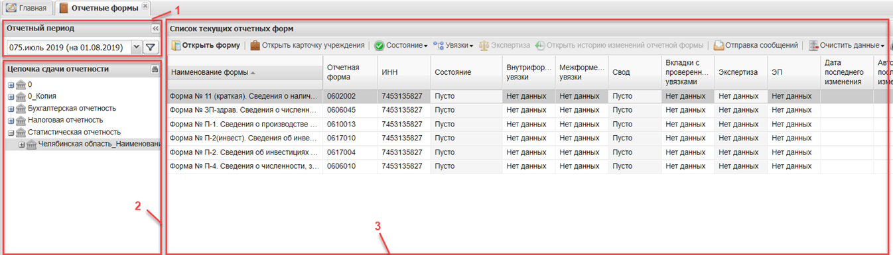Click Вкладки с проверенными увязками header
This screenshot has height=255, width=893.
[687, 72]
